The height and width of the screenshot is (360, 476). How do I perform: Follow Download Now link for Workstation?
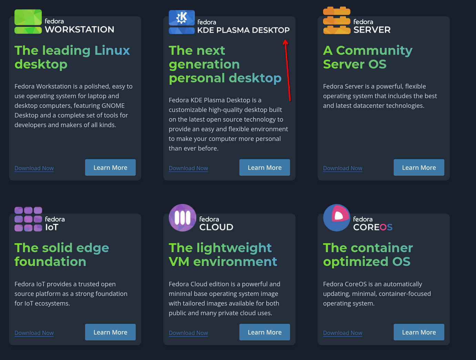click(34, 168)
